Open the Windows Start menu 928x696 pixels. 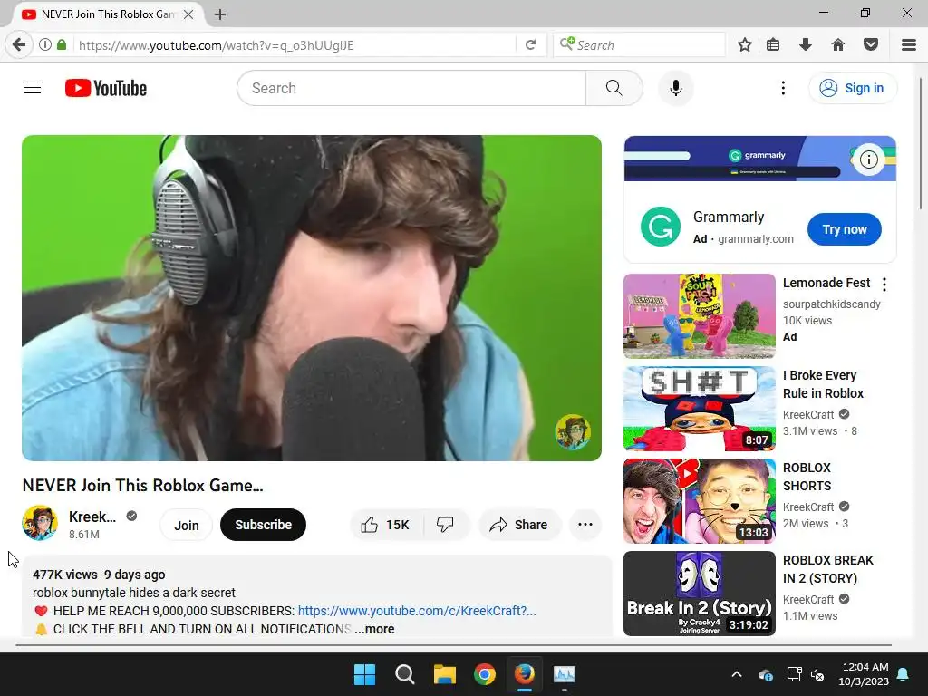pyautogui.click(x=364, y=674)
